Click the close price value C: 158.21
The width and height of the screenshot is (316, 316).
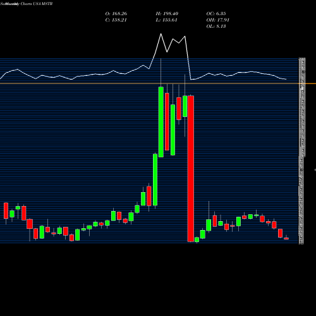click(x=116, y=20)
